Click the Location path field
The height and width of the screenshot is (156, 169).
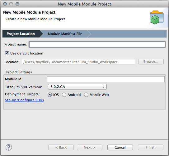click(x=78, y=62)
